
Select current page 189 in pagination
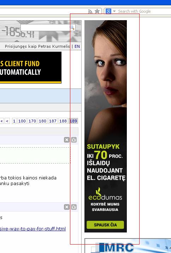73,121
